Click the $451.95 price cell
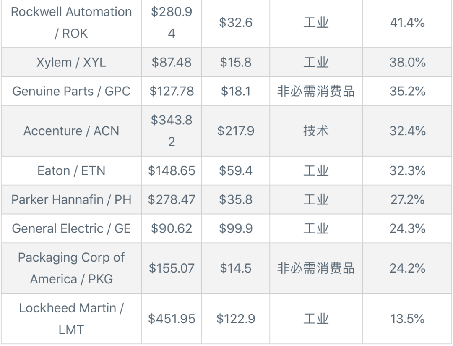 coord(172,319)
